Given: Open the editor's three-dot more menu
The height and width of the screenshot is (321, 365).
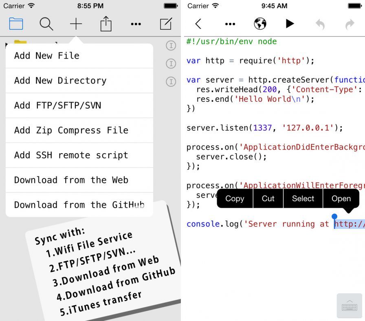Looking at the screenshot, I should tap(230, 24).
